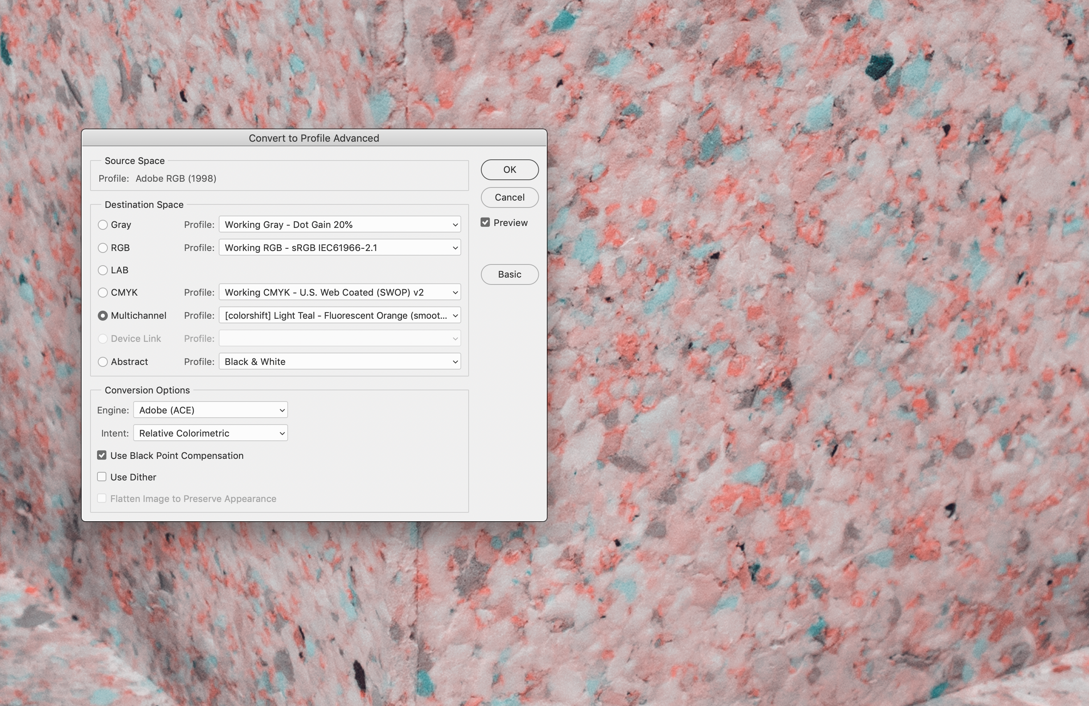Select the Gray destination radio button

click(103, 225)
